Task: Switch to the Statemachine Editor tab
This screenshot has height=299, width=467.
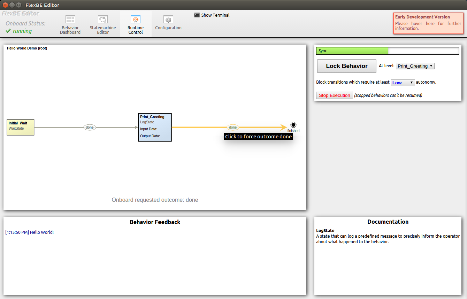Action: pos(103,24)
